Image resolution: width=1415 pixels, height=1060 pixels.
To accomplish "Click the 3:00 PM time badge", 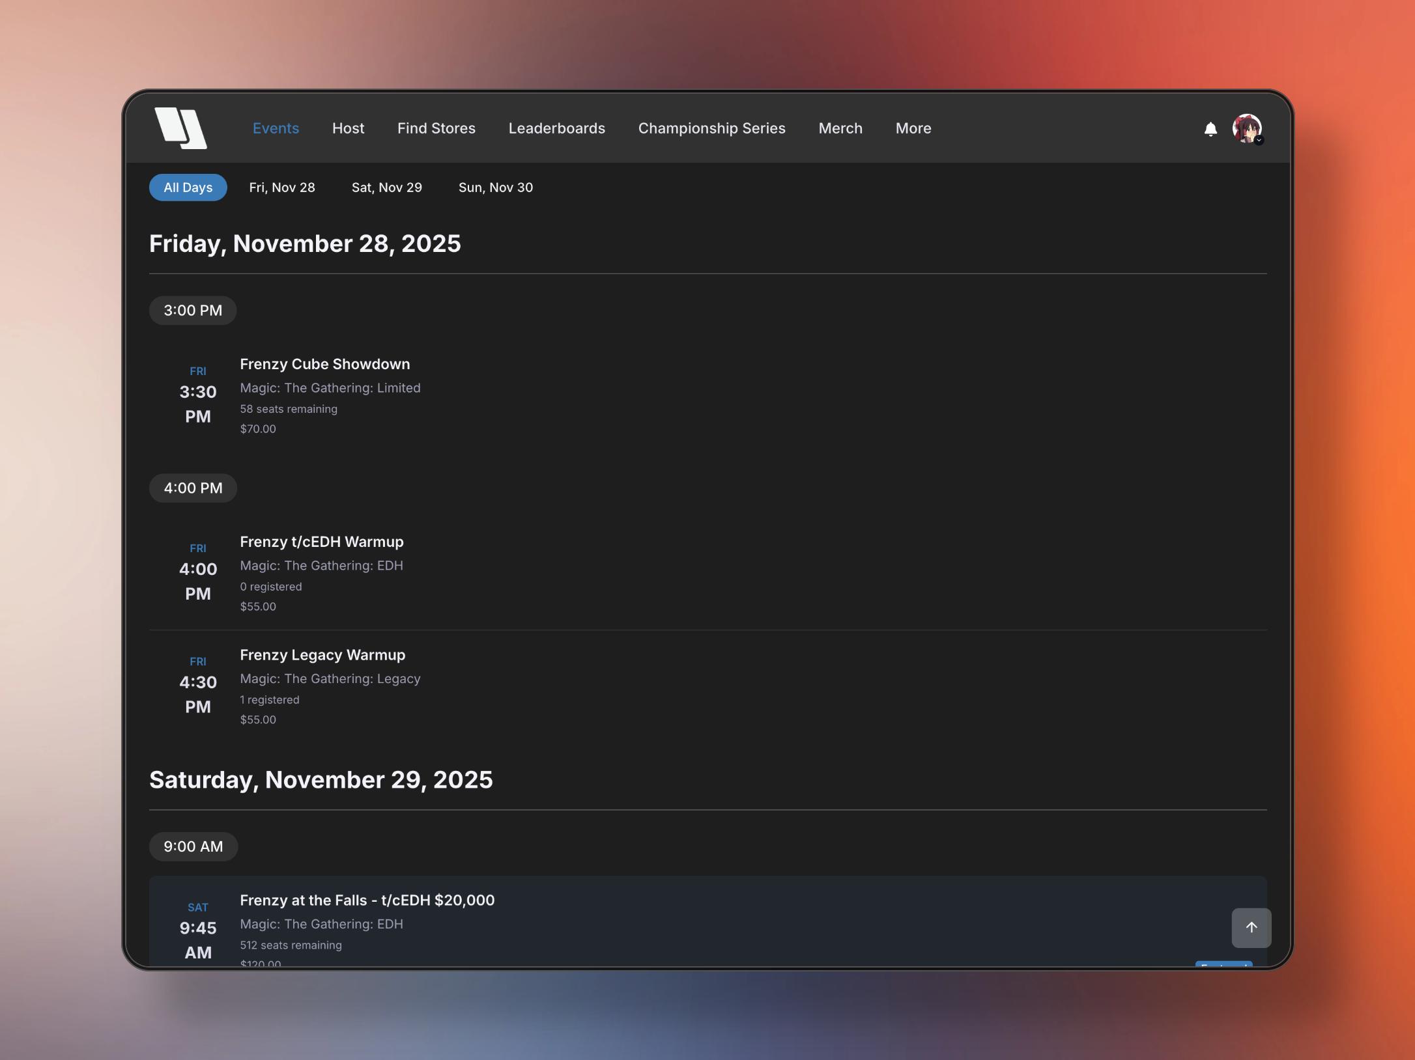I will pos(193,311).
